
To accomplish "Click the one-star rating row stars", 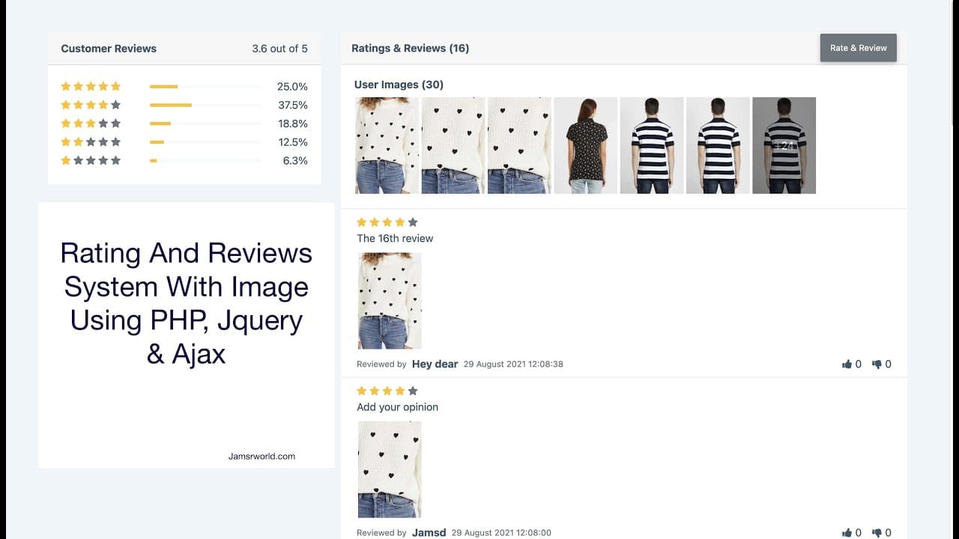I will pyautogui.click(x=91, y=160).
